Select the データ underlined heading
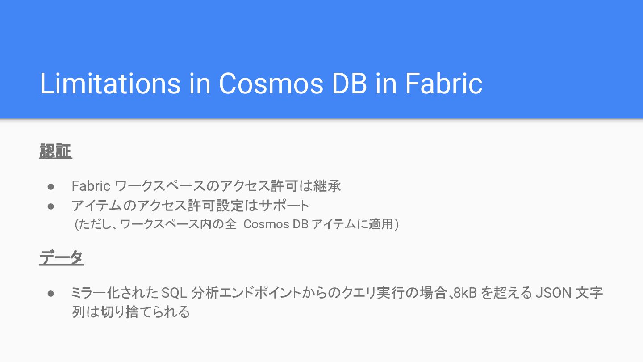 pos(62,257)
